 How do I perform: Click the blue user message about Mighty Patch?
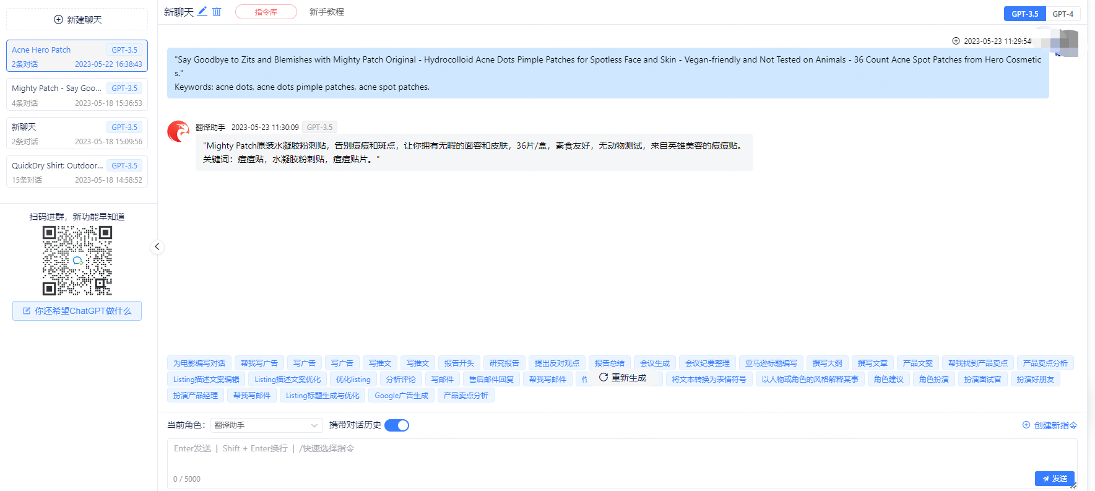[608, 73]
